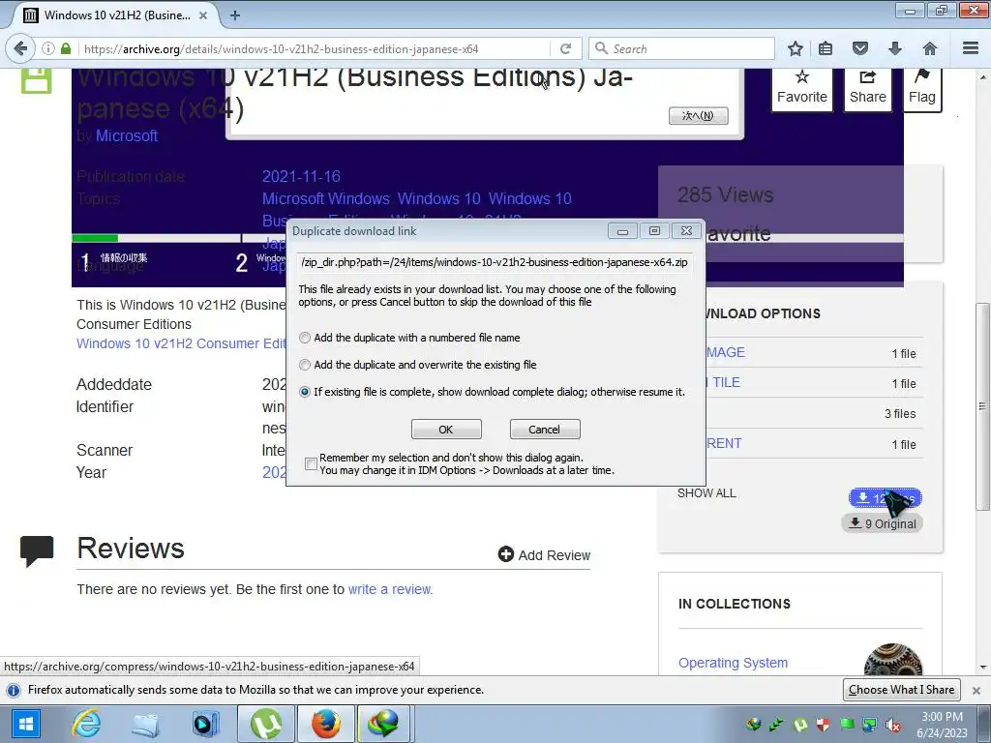Click the page vertical scrollbar thumb
The width and height of the screenshot is (991, 743).
(x=982, y=407)
